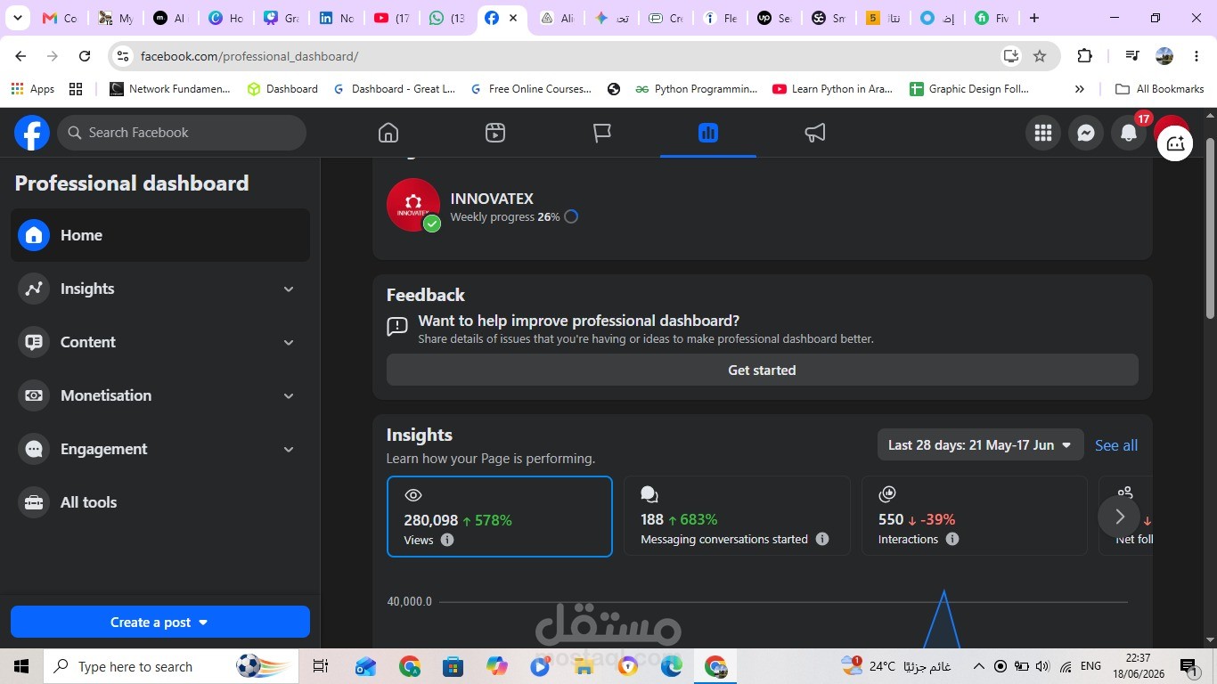The image size is (1217, 684).
Task: Click the Interactions info icon
Action: [952, 539]
